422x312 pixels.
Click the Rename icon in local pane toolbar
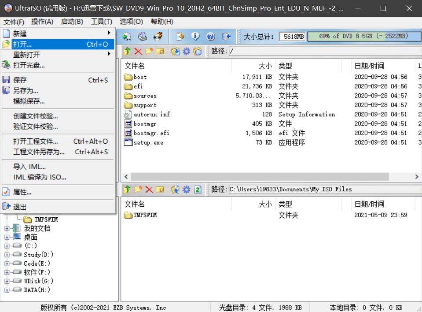(x=160, y=189)
